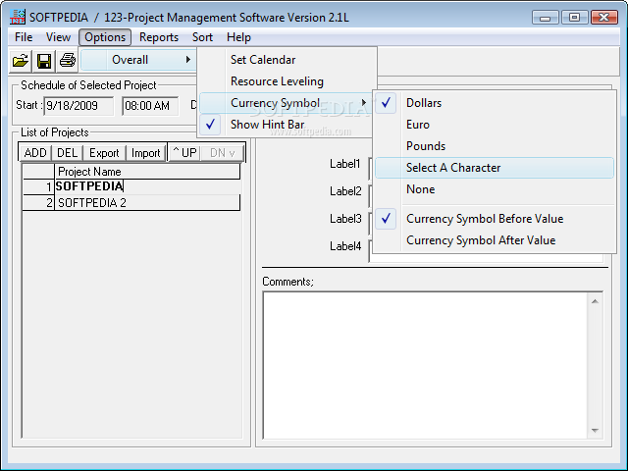Enable Currency Symbol Before Value
Screen dimensions: 628x471
[x=495, y=219]
